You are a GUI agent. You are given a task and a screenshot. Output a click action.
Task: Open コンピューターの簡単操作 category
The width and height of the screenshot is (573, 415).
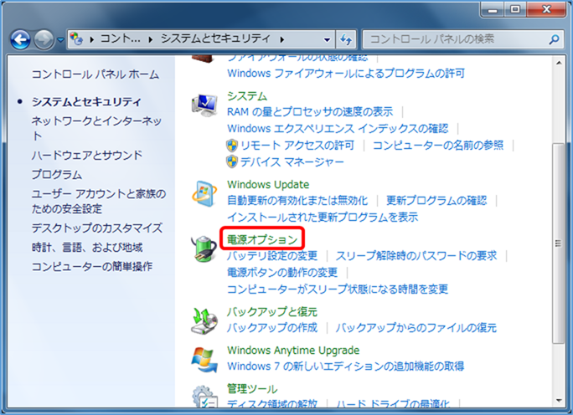pos(92,266)
